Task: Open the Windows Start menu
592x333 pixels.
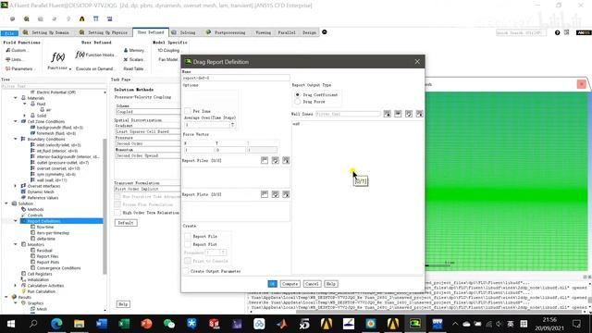Action: 11,324
